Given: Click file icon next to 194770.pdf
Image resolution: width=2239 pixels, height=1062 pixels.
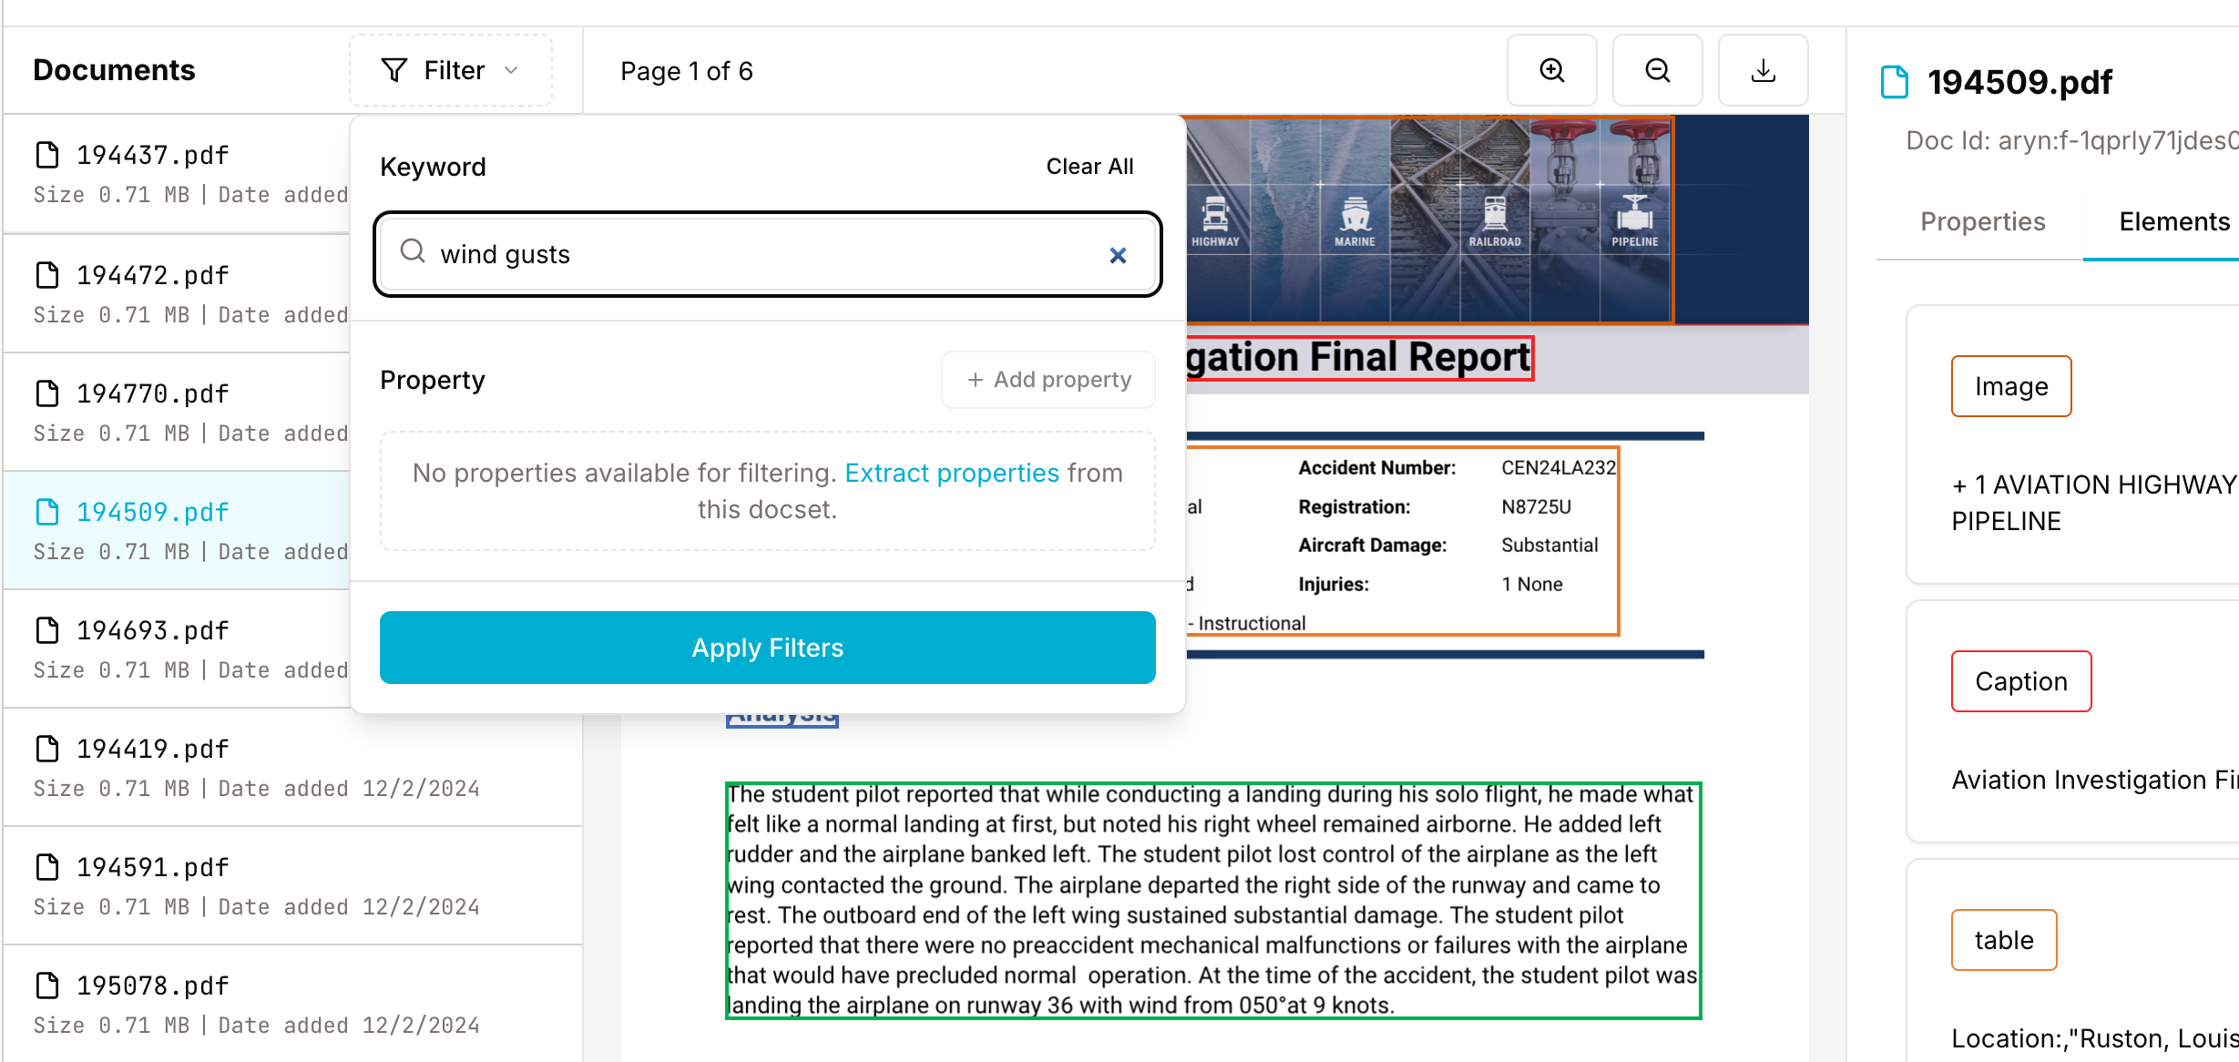Looking at the screenshot, I should (x=46, y=393).
